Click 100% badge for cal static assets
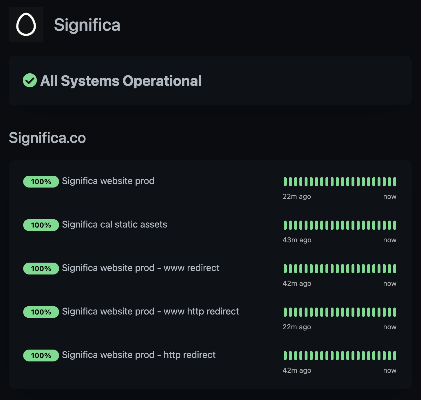421x400 pixels. [x=41, y=225]
